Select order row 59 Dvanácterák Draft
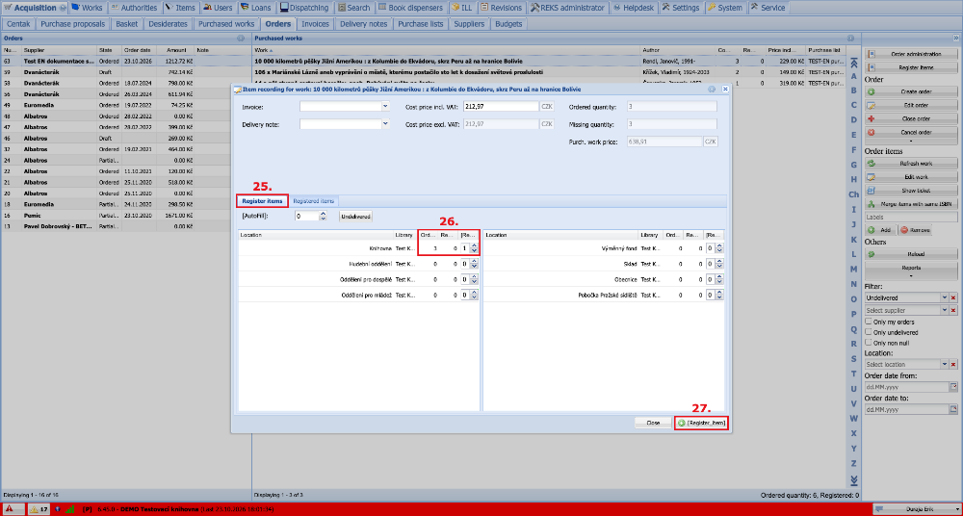The width and height of the screenshot is (963, 516). (125, 72)
